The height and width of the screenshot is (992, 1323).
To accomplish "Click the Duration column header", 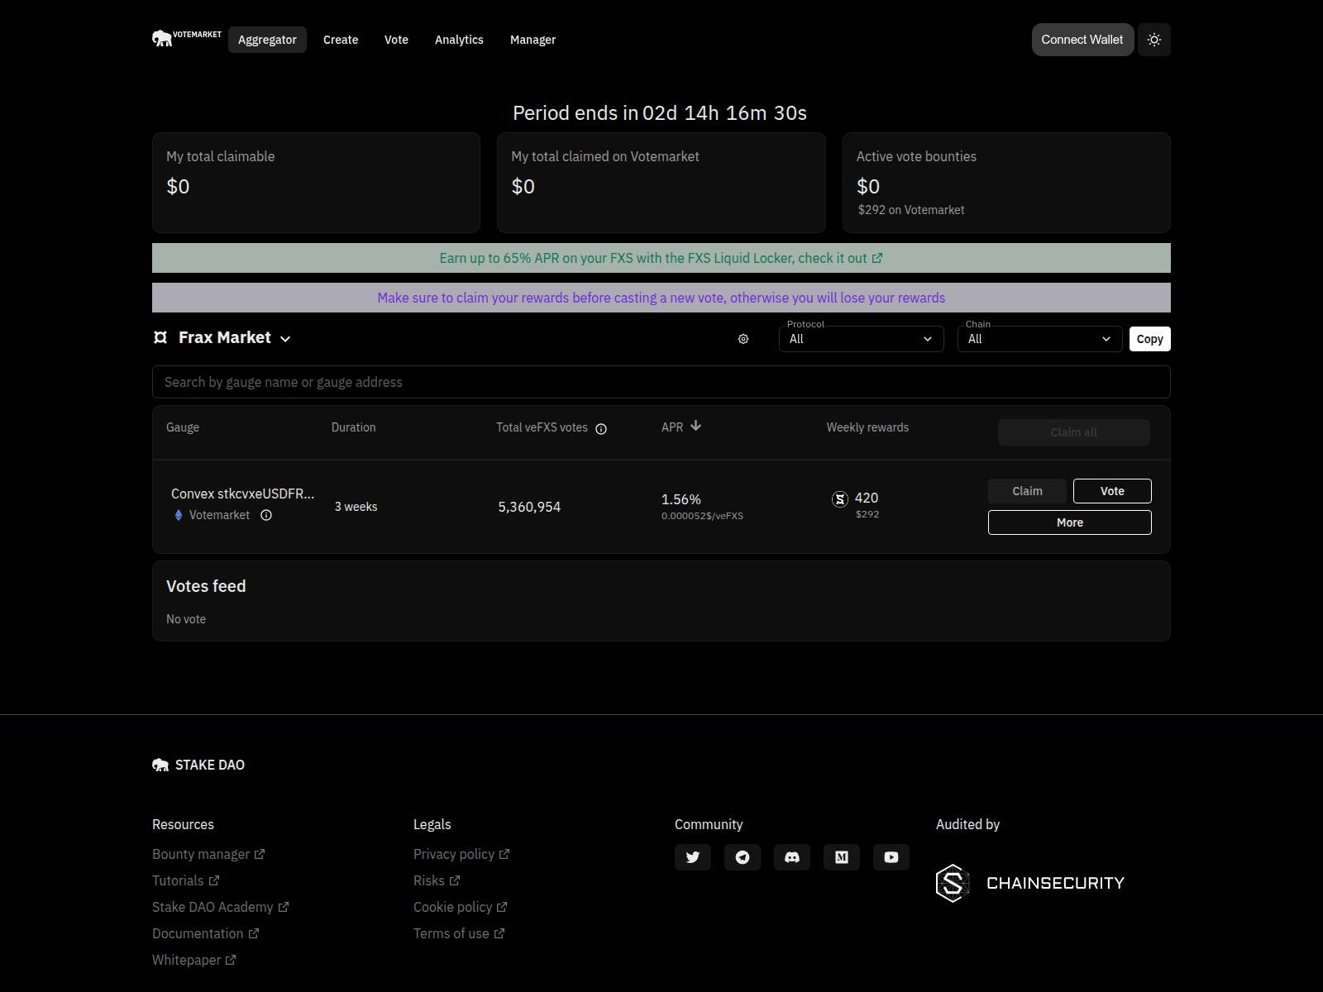I will pos(353,427).
